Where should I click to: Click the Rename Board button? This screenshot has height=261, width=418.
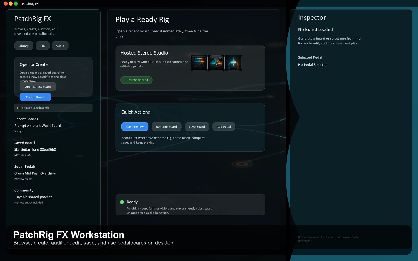pyautogui.click(x=166, y=127)
